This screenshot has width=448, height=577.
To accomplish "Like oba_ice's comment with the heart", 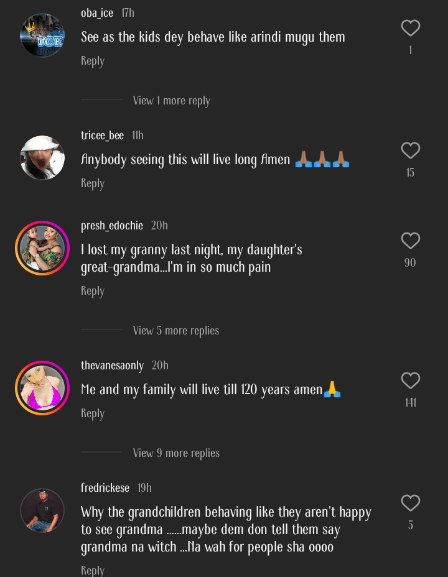I will click(410, 28).
